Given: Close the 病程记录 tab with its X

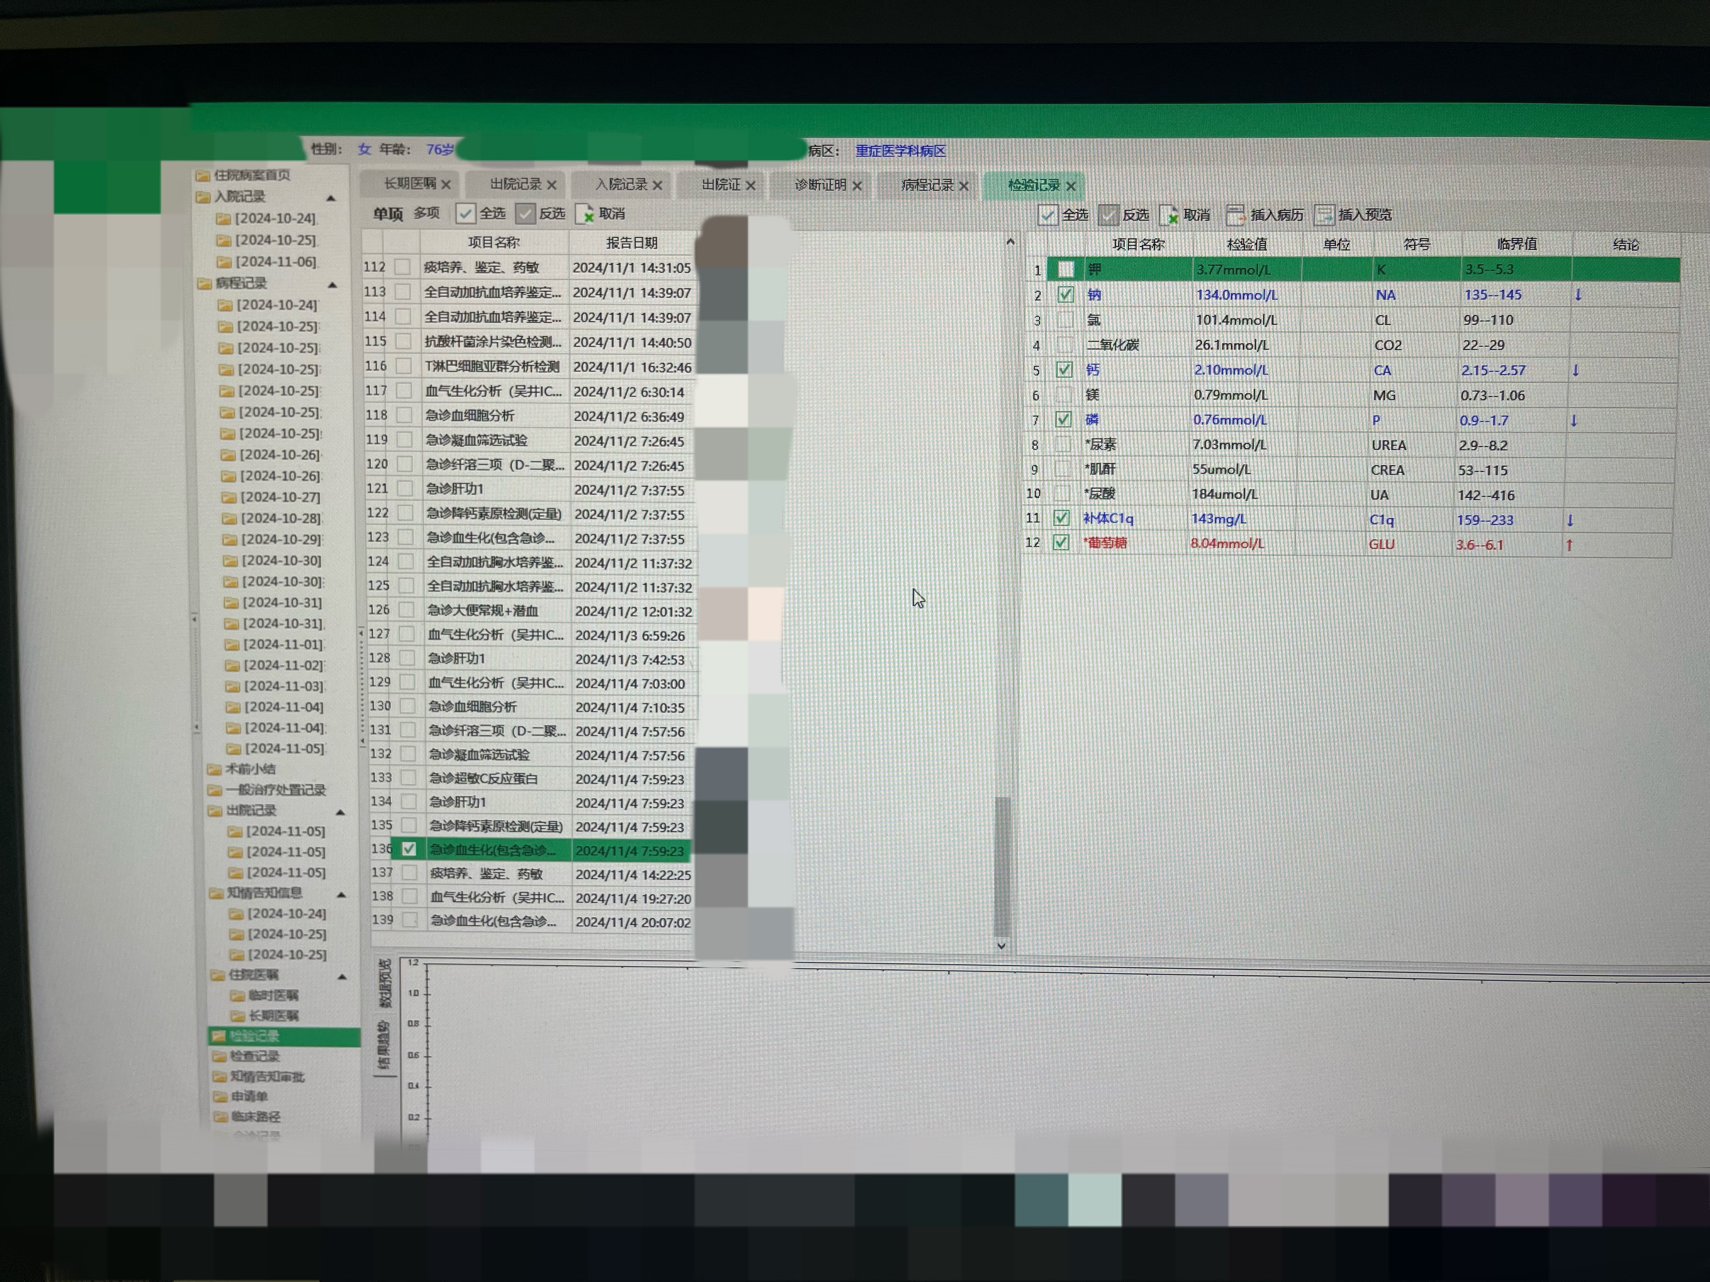Looking at the screenshot, I should point(963,185).
